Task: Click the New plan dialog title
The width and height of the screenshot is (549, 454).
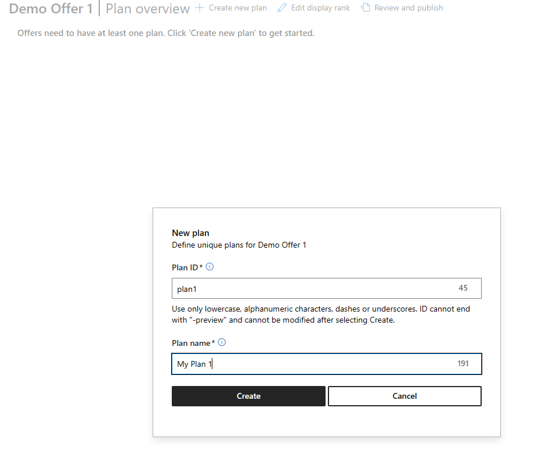Action: pyautogui.click(x=190, y=233)
